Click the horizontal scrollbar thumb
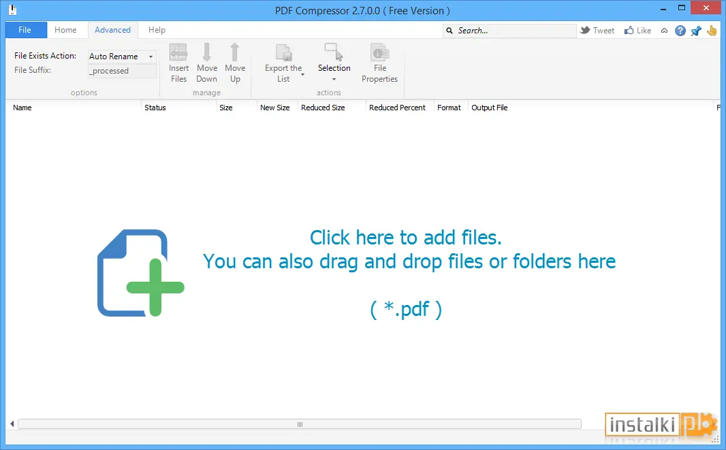Image resolution: width=726 pixels, height=450 pixels. click(x=300, y=424)
